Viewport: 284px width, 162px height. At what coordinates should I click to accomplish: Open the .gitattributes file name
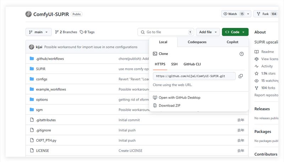click(x=46, y=120)
